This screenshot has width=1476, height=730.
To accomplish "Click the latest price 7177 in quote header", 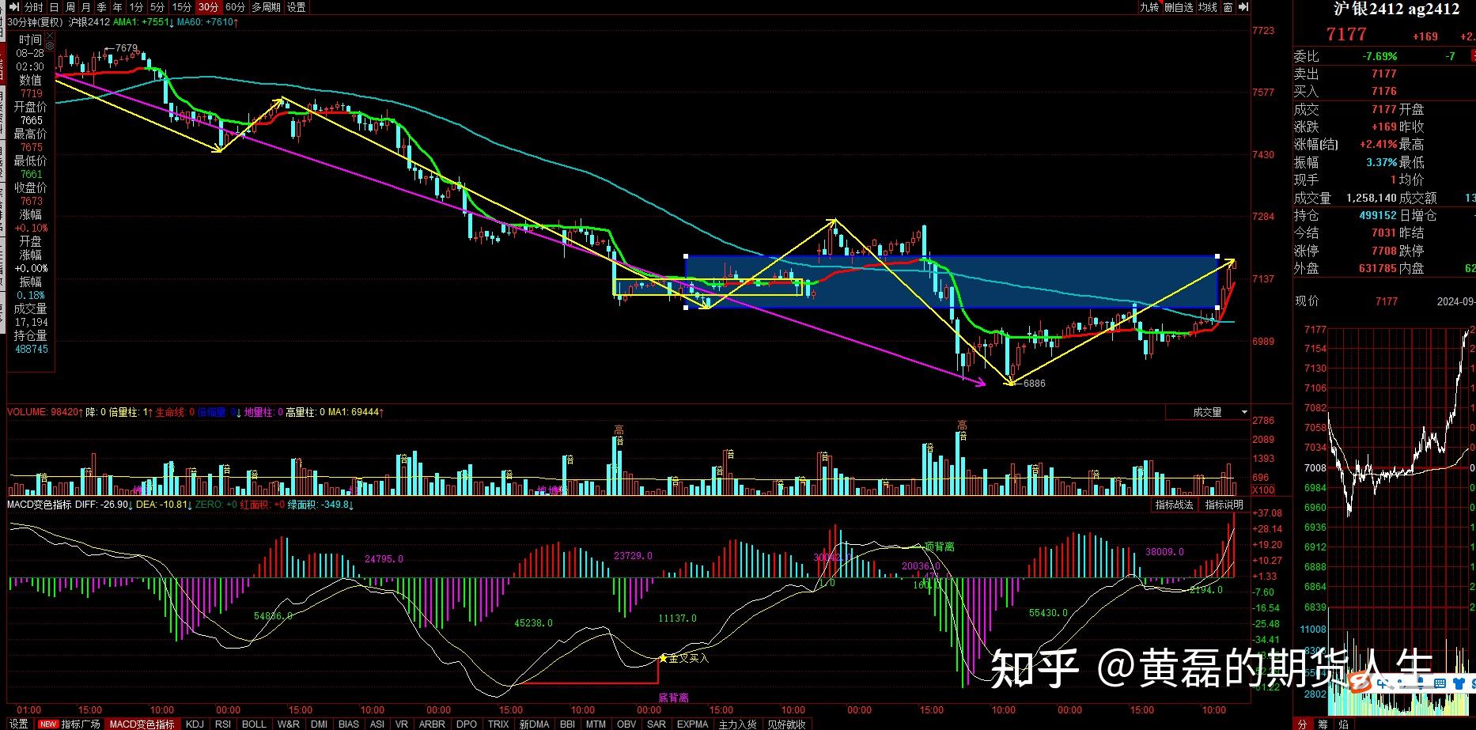I will tap(1346, 34).
